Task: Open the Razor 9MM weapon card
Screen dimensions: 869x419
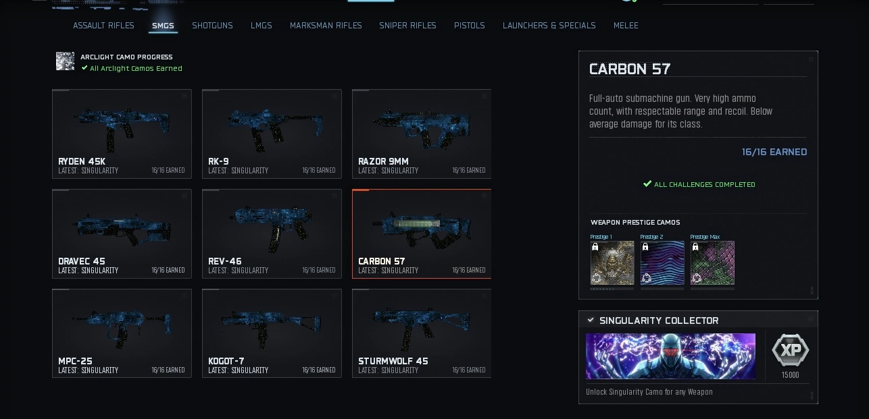Action: coord(422,134)
